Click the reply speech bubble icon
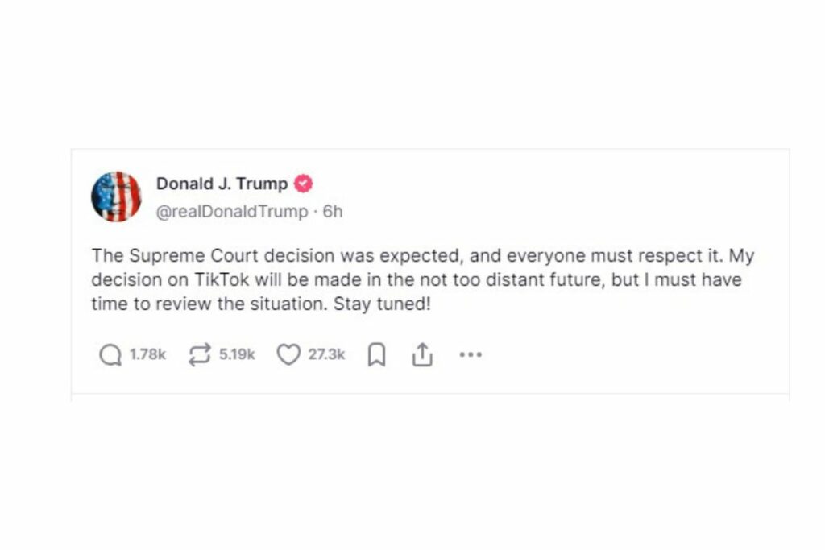 pyautogui.click(x=110, y=355)
